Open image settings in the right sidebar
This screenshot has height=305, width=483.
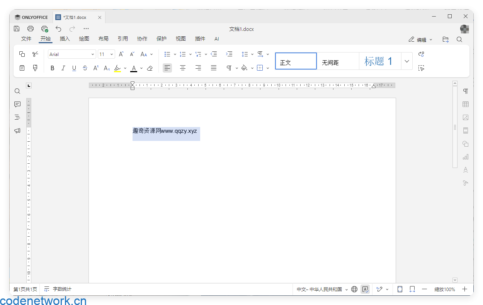tap(465, 117)
